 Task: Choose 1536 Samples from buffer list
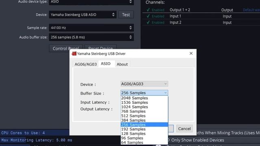coord(144,103)
